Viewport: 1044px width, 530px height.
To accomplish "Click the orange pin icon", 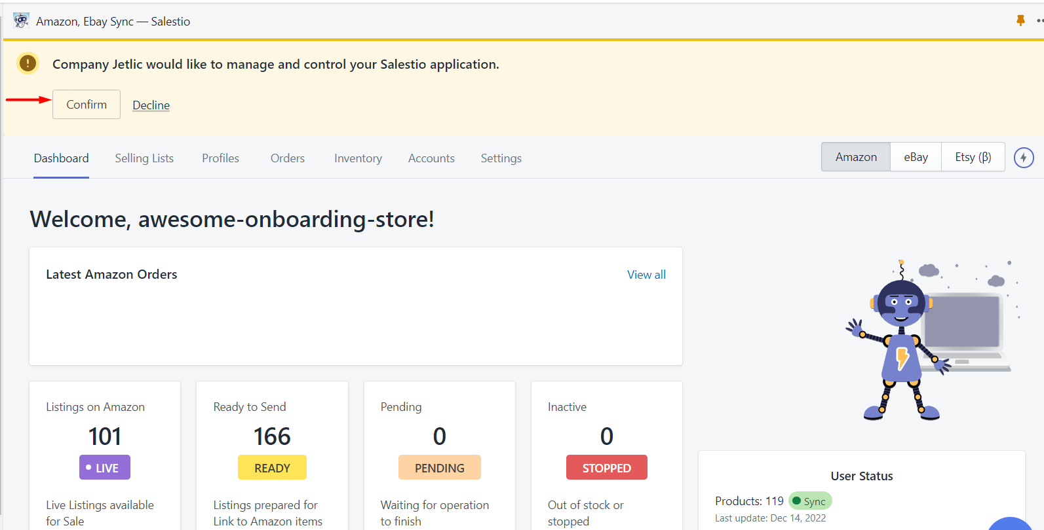I will pyautogui.click(x=1020, y=21).
